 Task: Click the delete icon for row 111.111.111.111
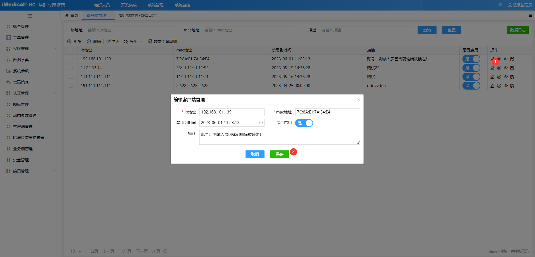coord(499,77)
